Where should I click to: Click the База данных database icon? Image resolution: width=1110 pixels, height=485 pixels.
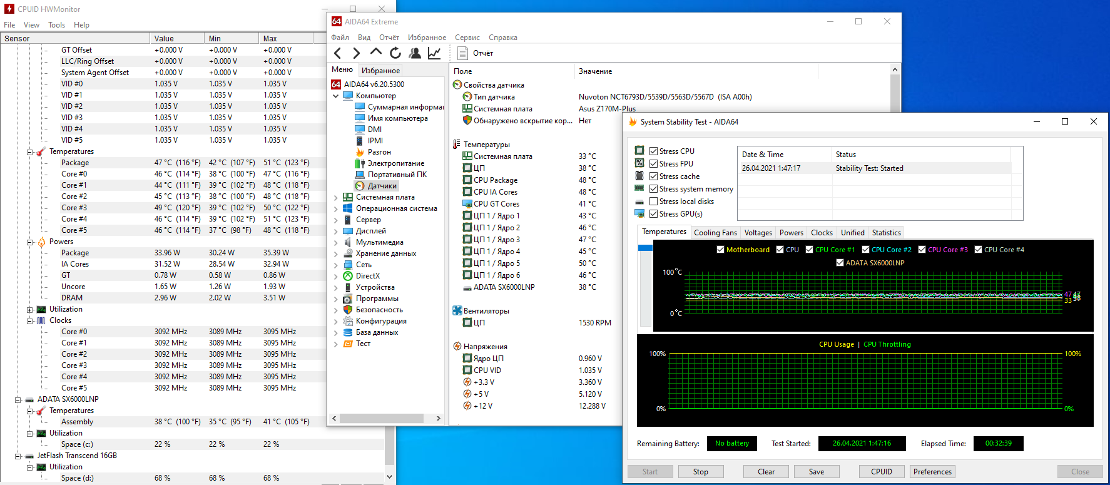348,332
